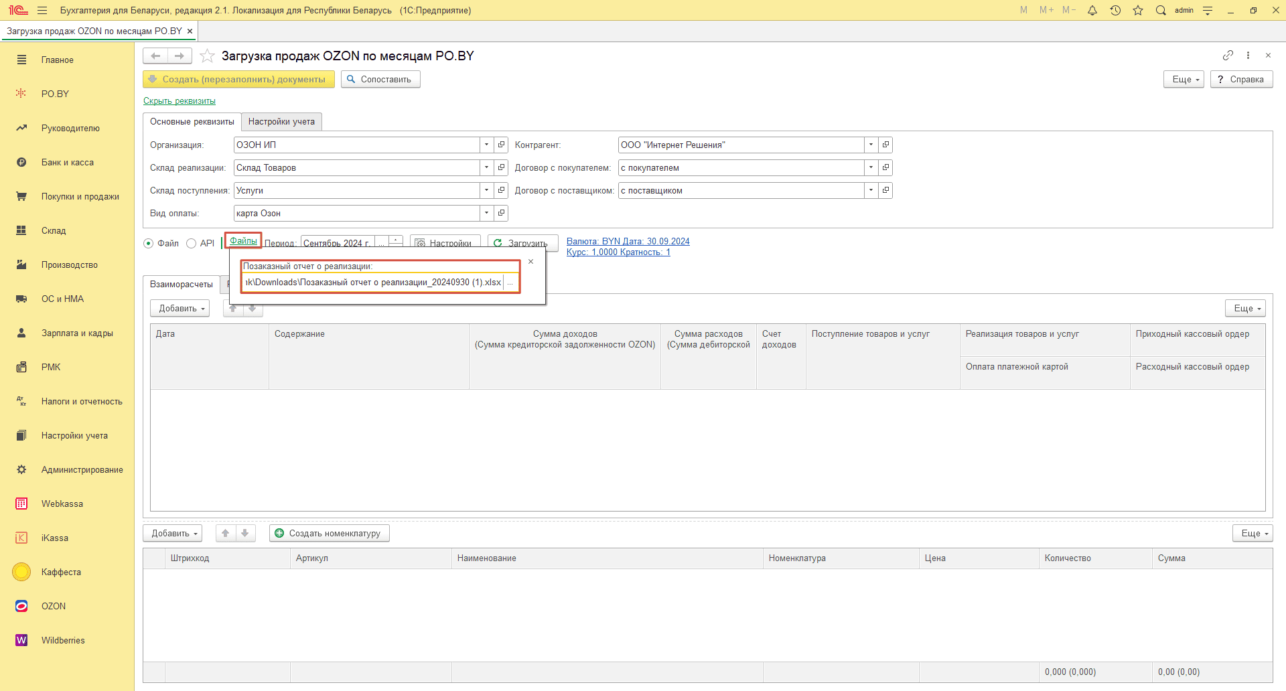Open Файлы link

tap(243, 240)
